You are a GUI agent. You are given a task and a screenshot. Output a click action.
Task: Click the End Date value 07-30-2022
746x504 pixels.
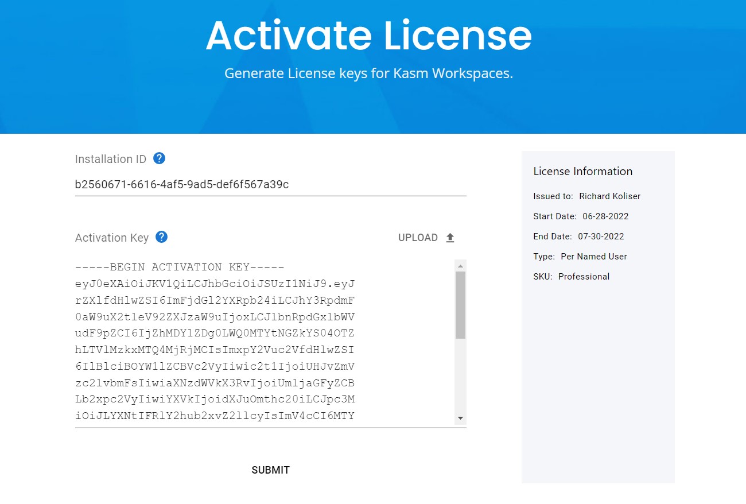point(600,237)
